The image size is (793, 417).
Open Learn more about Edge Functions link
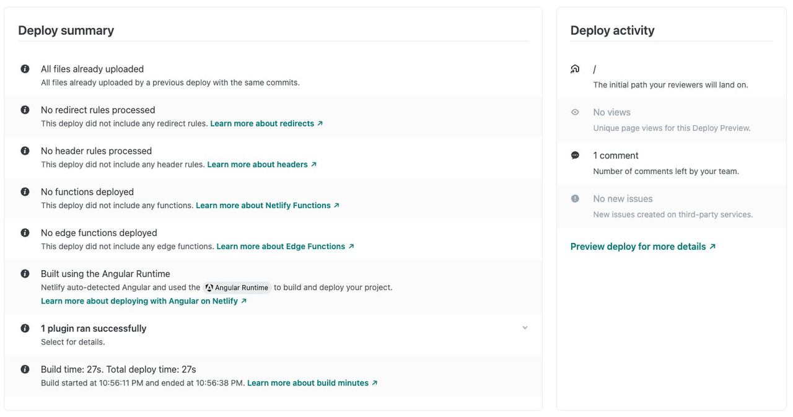(285, 246)
